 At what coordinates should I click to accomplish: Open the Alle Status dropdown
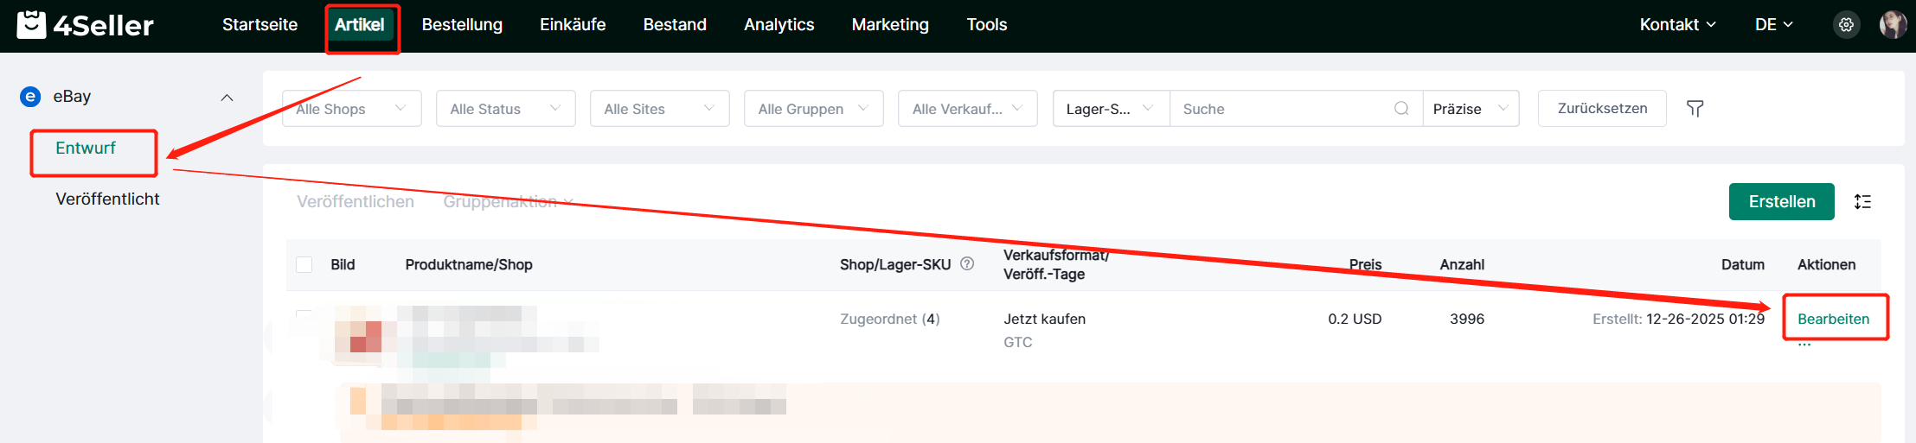[505, 109]
